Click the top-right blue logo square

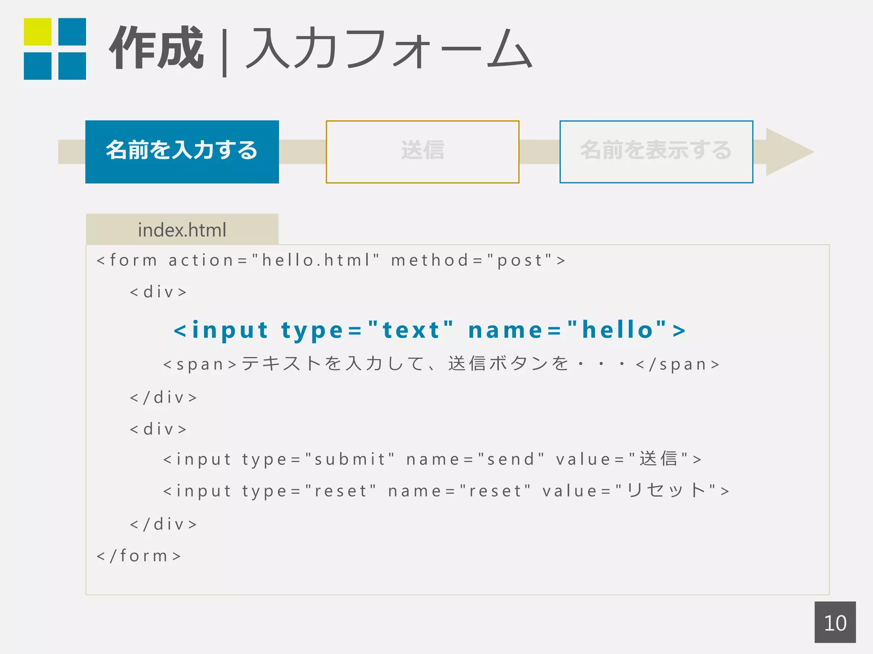(72, 32)
